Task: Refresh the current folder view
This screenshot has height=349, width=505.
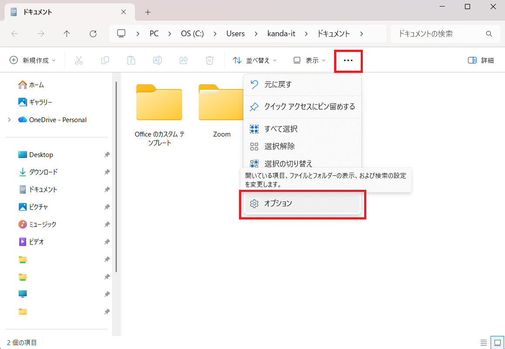Action: tap(93, 34)
